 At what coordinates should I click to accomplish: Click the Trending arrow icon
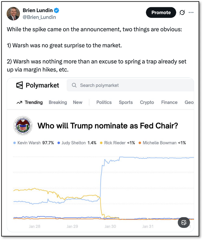(x=20, y=102)
